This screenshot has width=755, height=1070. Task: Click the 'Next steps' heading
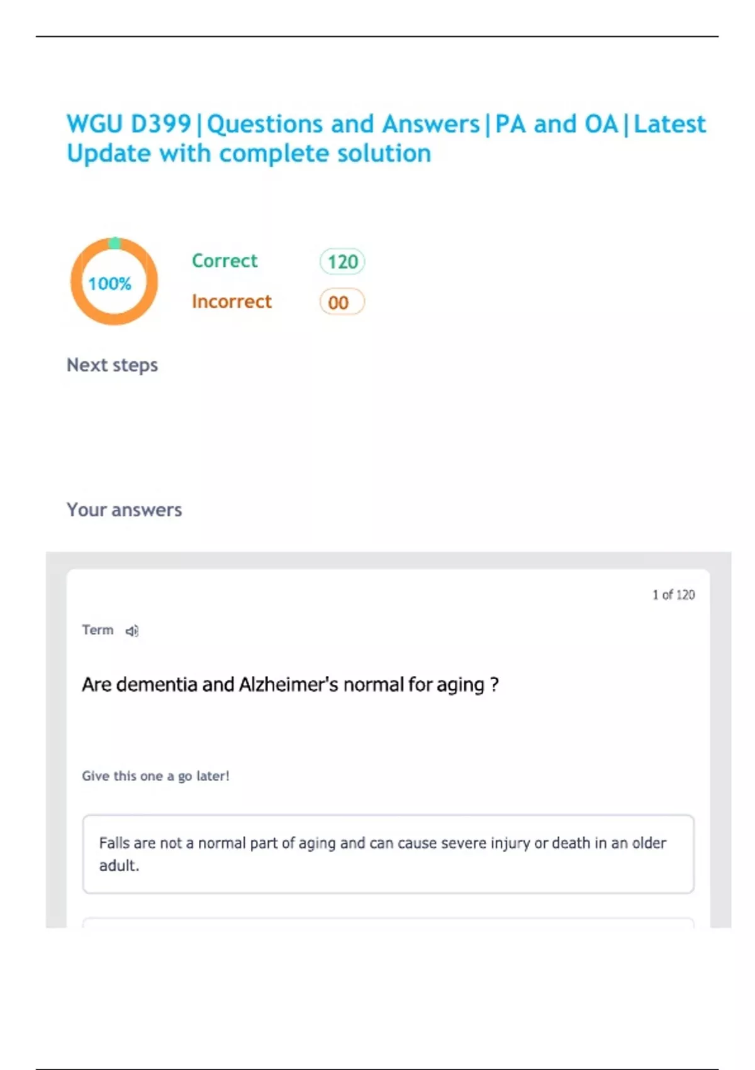point(112,365)
